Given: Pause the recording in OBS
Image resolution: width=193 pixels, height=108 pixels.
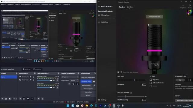Looking at the screenshot, I should tap(94, 82).
